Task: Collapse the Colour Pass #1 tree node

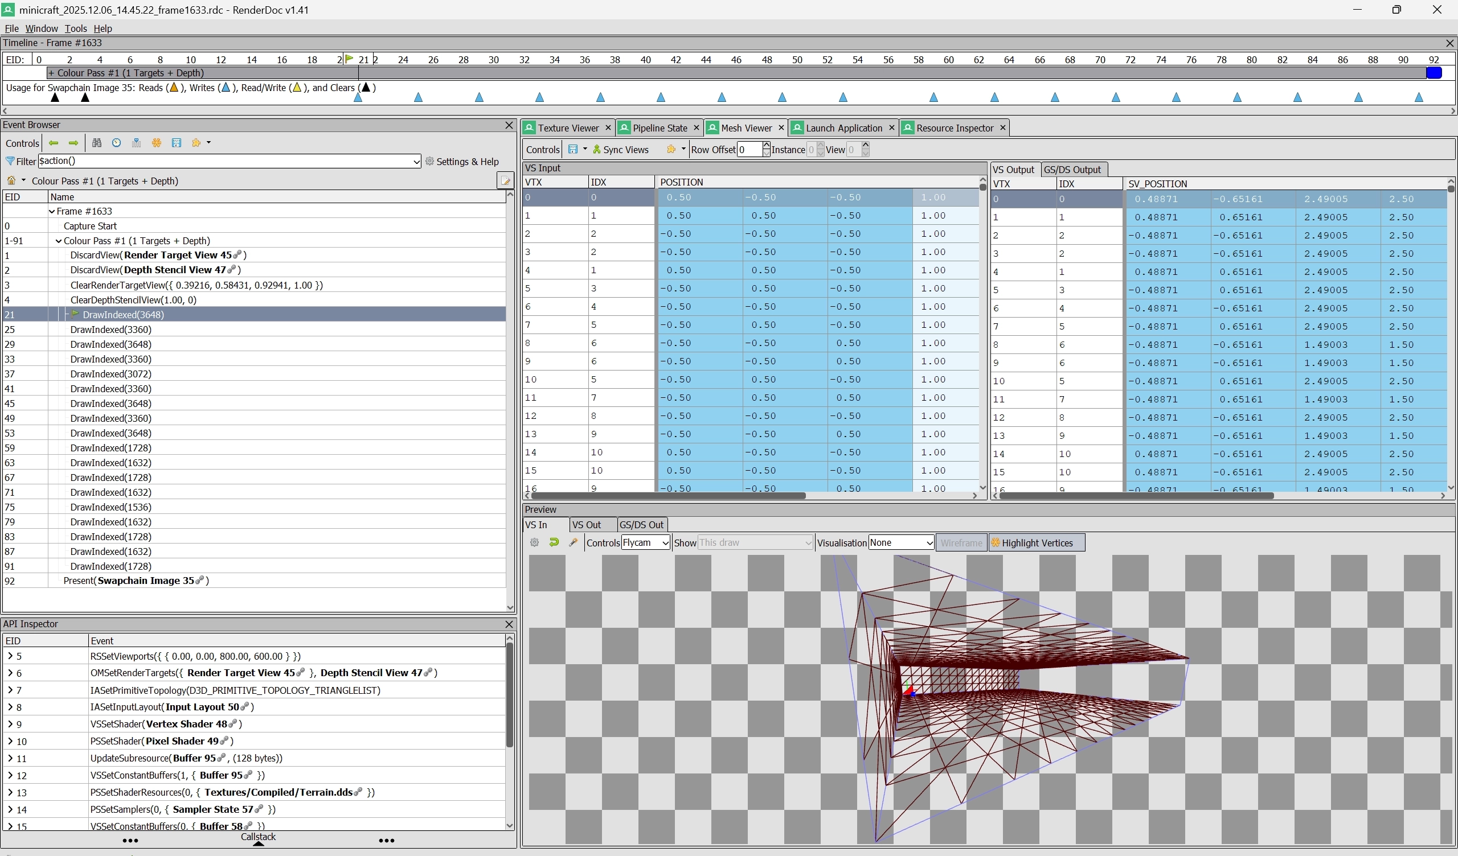Action: click(x=59, y=241)
